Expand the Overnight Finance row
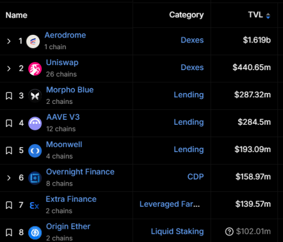 pos(9,178)
